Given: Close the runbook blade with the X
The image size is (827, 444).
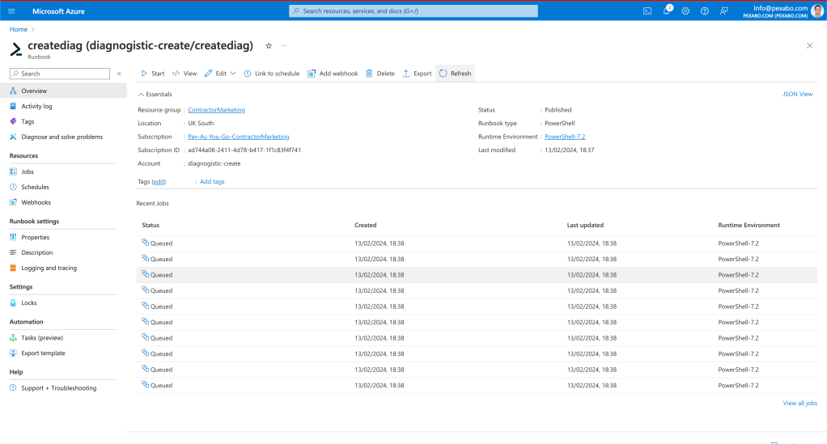Looking at the screenshot, I should (809, 46).
